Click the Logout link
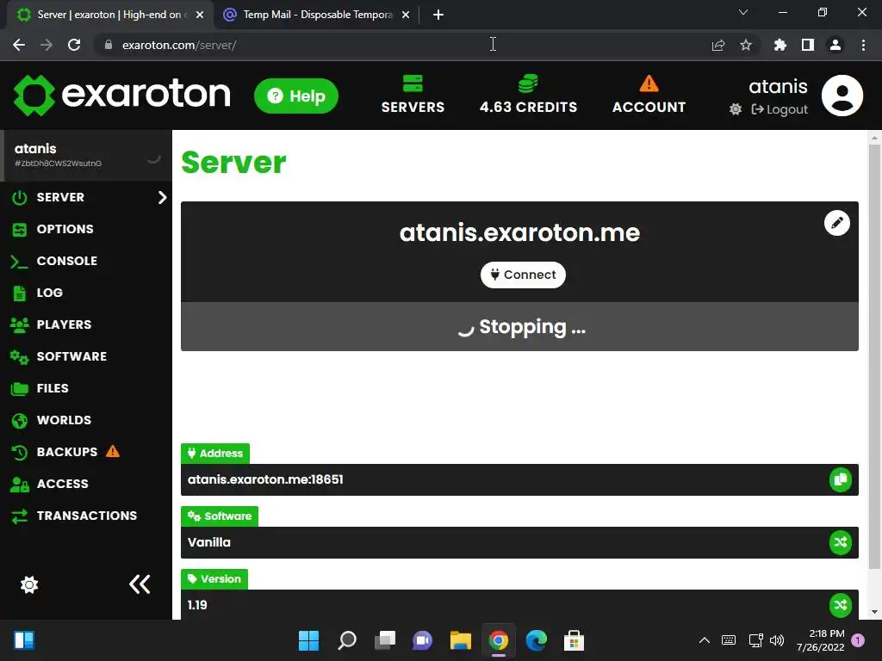The width and height of the screenshot is (882, 661). pos(780,109)
